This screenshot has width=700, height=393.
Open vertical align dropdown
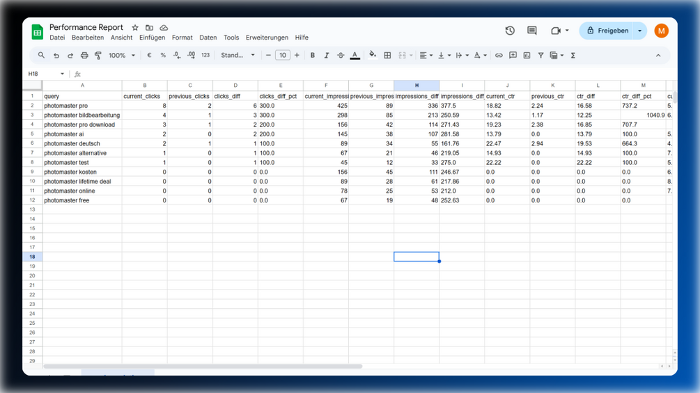coord(444,55)
